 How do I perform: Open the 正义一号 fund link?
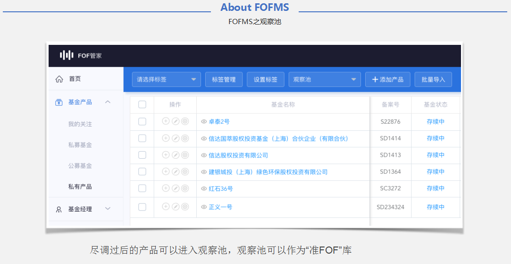point(221,207)
